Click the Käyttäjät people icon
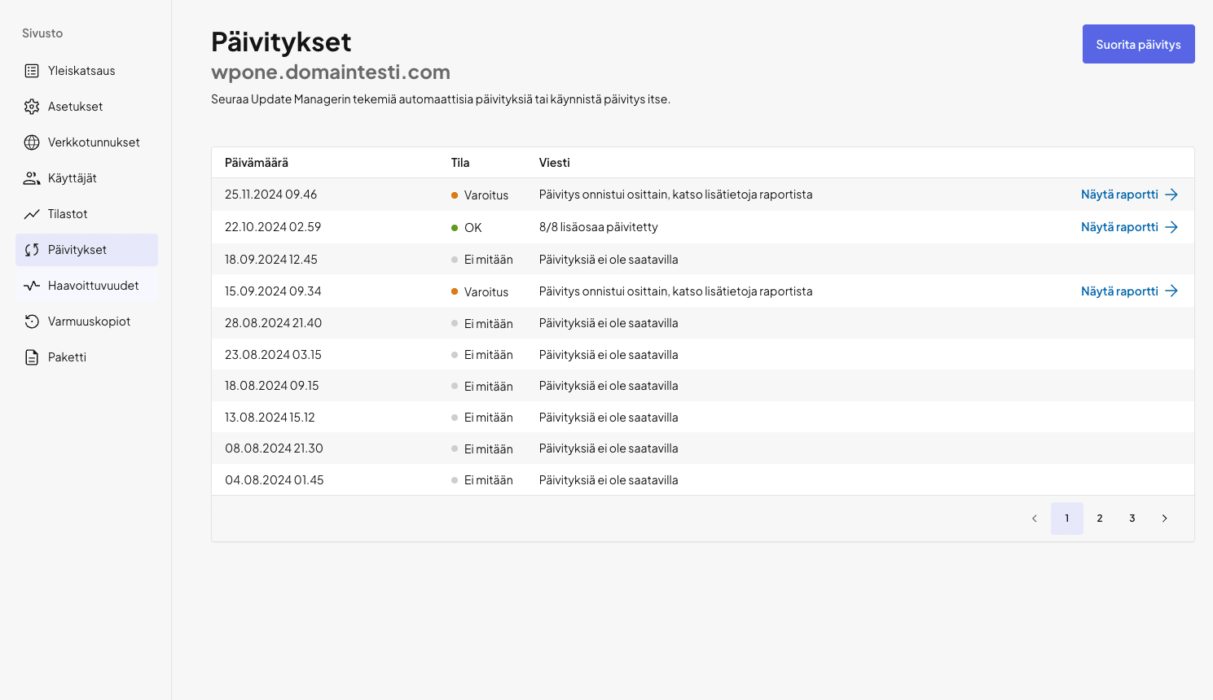Screen dimensions: 1213x700 (x=32, y=178)
